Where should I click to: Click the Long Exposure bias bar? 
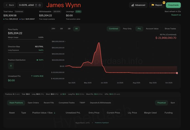coord(26,53)
